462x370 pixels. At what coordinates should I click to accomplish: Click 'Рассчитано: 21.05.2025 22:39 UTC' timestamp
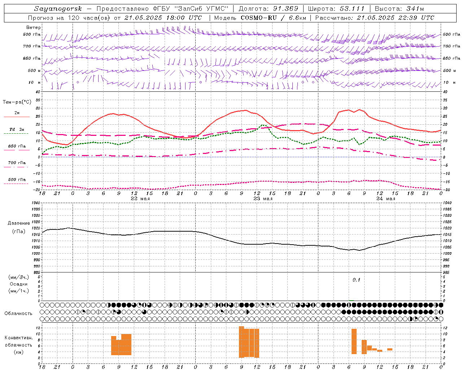375,18
